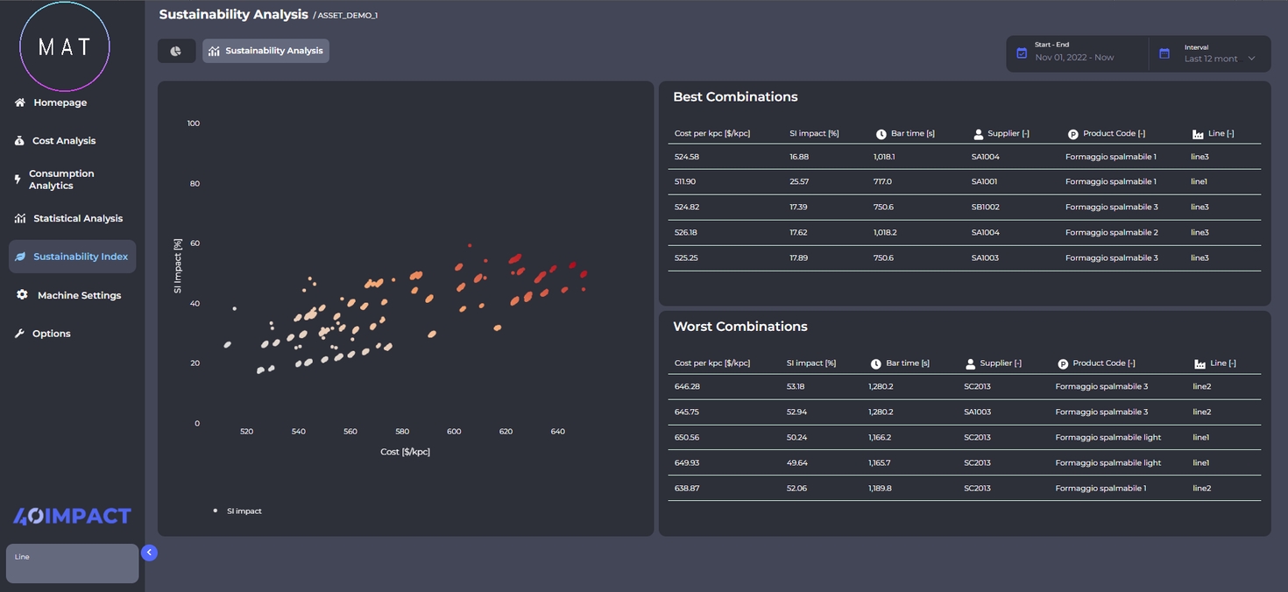
Task: Click the Start - End calendar icon
Action: (1022, 53)
